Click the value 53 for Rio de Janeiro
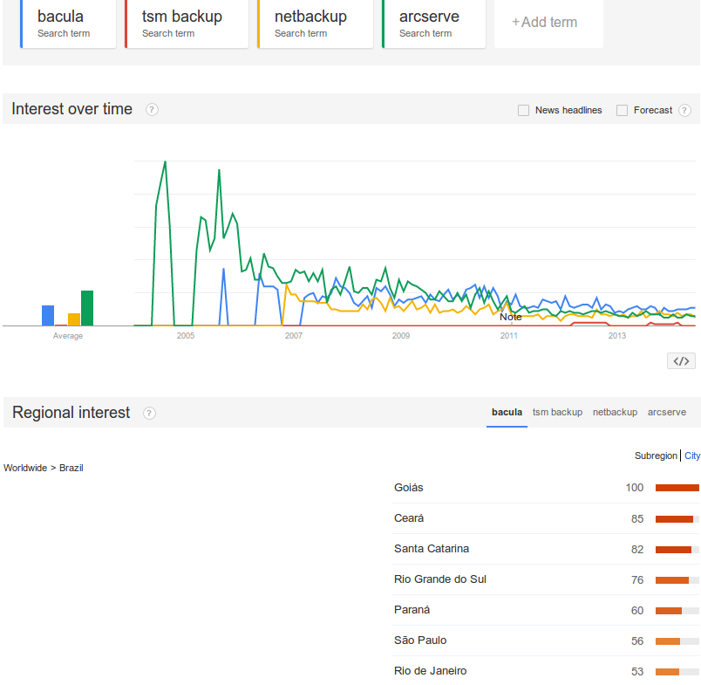Viewport: 701px width, 685px height. coord(637,672)
